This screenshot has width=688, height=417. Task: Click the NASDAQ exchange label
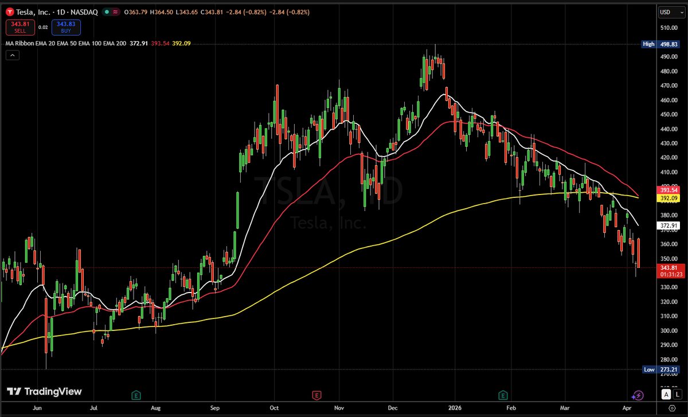(85, 11)
